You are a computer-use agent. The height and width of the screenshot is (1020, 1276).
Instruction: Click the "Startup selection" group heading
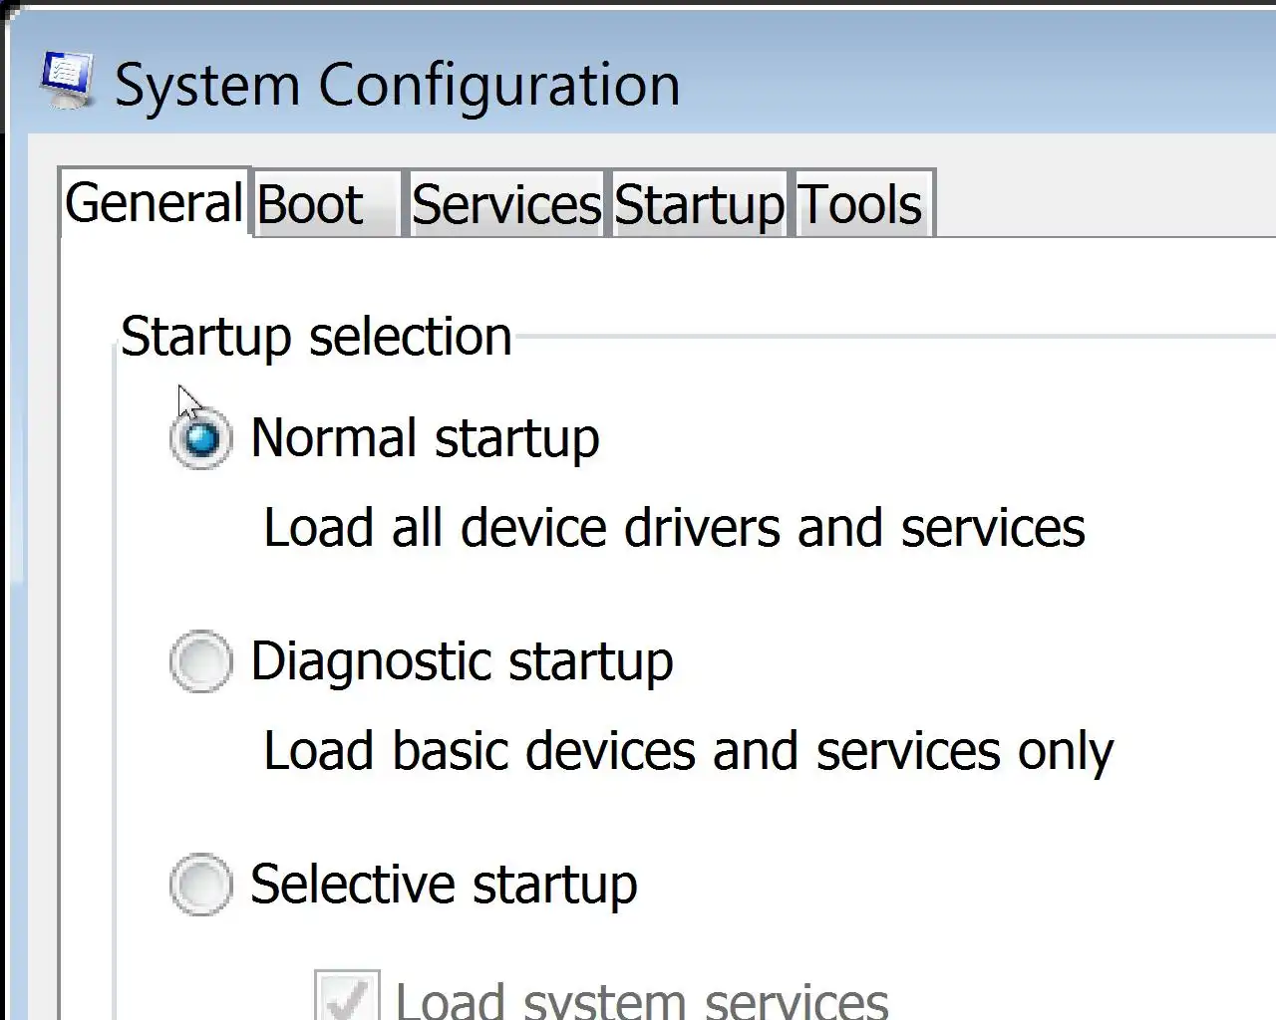coord(316,337)
